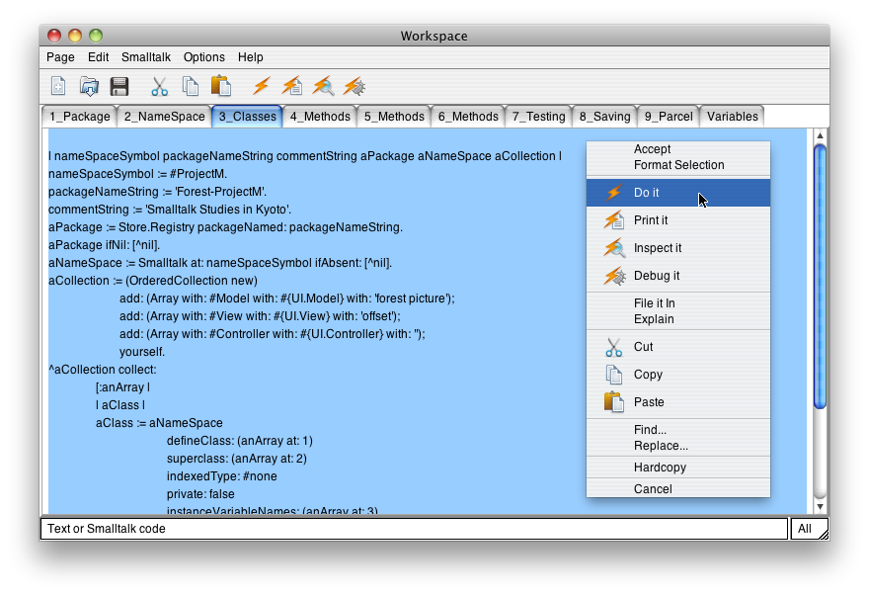Choose File it In from context menu

point(678,303)
